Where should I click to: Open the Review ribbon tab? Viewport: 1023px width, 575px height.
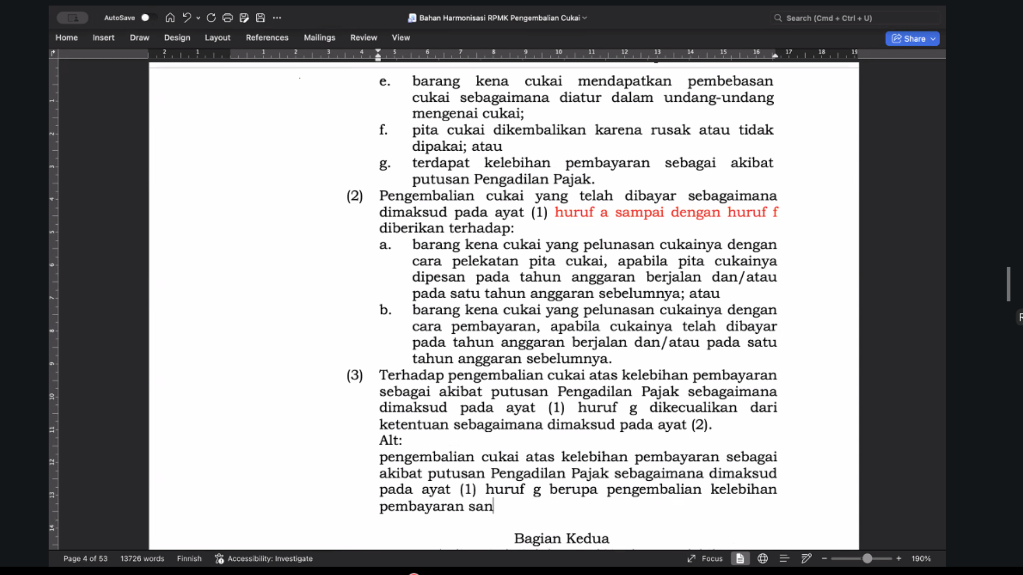point(363,37)
